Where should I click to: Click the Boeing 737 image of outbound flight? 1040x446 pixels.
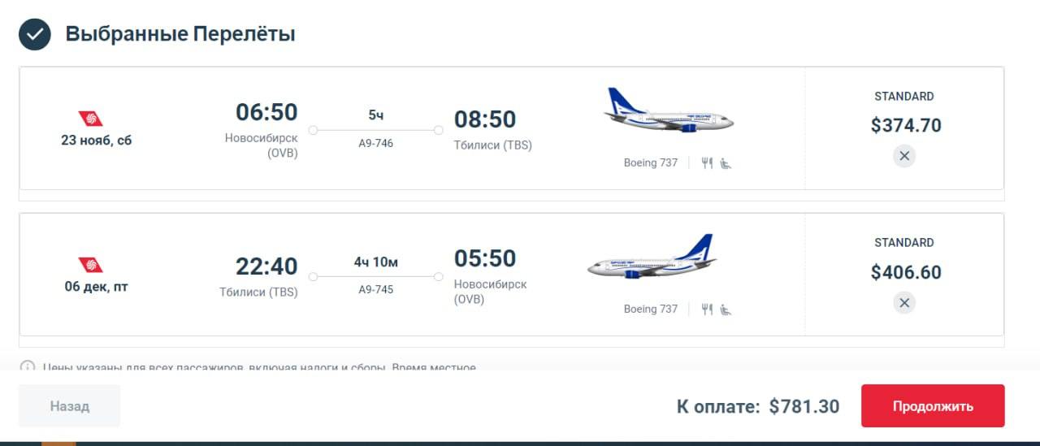point(669,111)
